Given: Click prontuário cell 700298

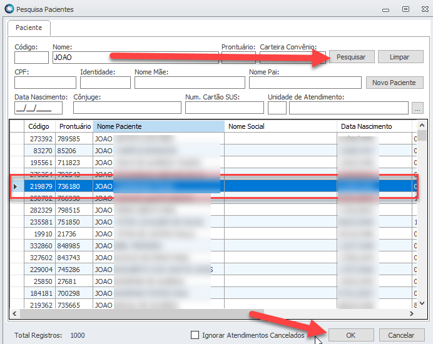Looking at the screenshot, I should click(x=74, y=293).
